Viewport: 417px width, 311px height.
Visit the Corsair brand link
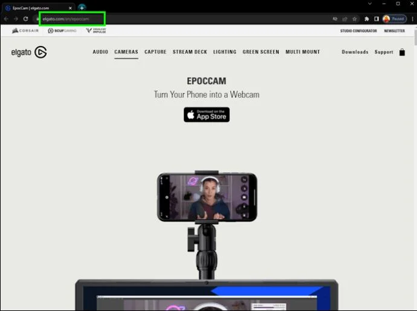[25, 31]
